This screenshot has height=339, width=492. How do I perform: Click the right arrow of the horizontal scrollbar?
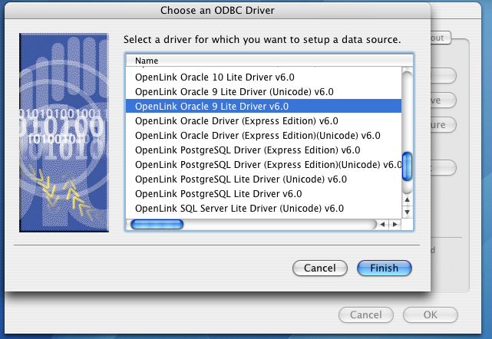click(x=395, y=224)
